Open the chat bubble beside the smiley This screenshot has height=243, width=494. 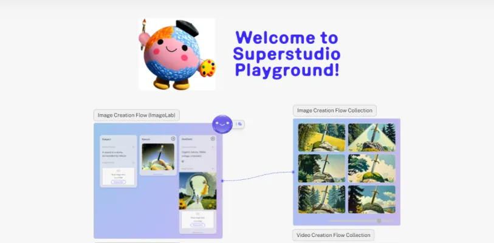pyautogui.click(x=240, y=124)
